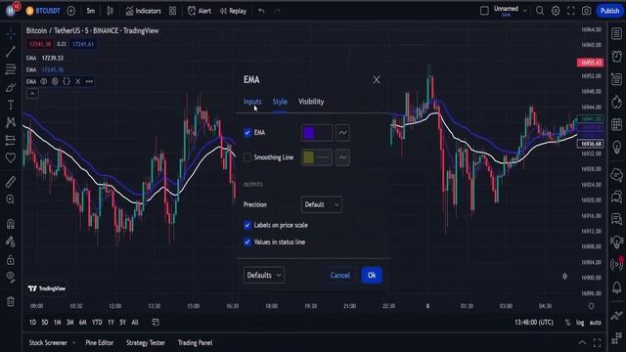The width and height of the screenshot is (626, 352).
Task: Toggle magnet mode
Action: coord(11,224)
